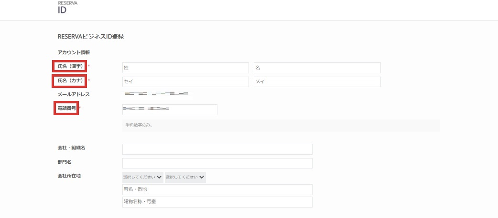Open the first 会社所在地 選択してください dropdown

(x=142, y=177)
